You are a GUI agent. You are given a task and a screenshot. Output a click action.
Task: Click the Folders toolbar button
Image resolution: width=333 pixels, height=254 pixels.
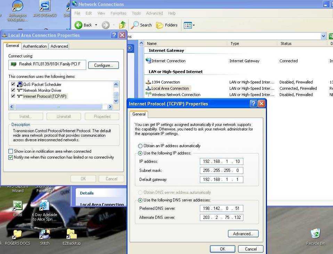[167, 25]
